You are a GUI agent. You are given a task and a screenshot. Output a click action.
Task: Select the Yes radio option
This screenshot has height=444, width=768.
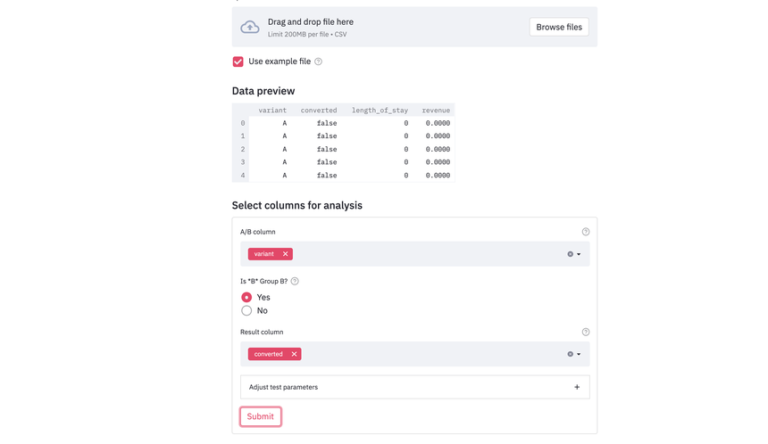pos(246,297)
